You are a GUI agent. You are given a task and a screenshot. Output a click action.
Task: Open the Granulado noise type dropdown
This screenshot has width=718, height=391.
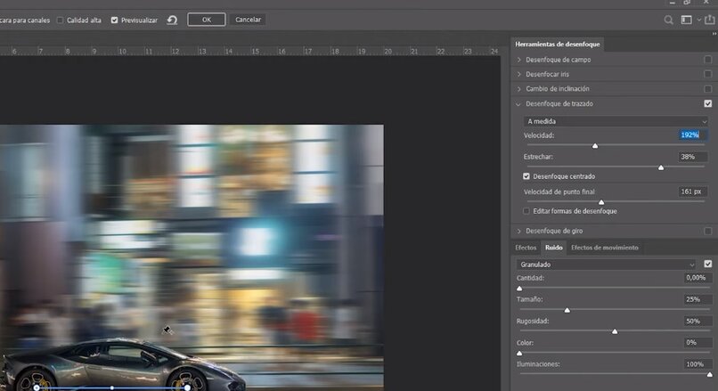607,265
